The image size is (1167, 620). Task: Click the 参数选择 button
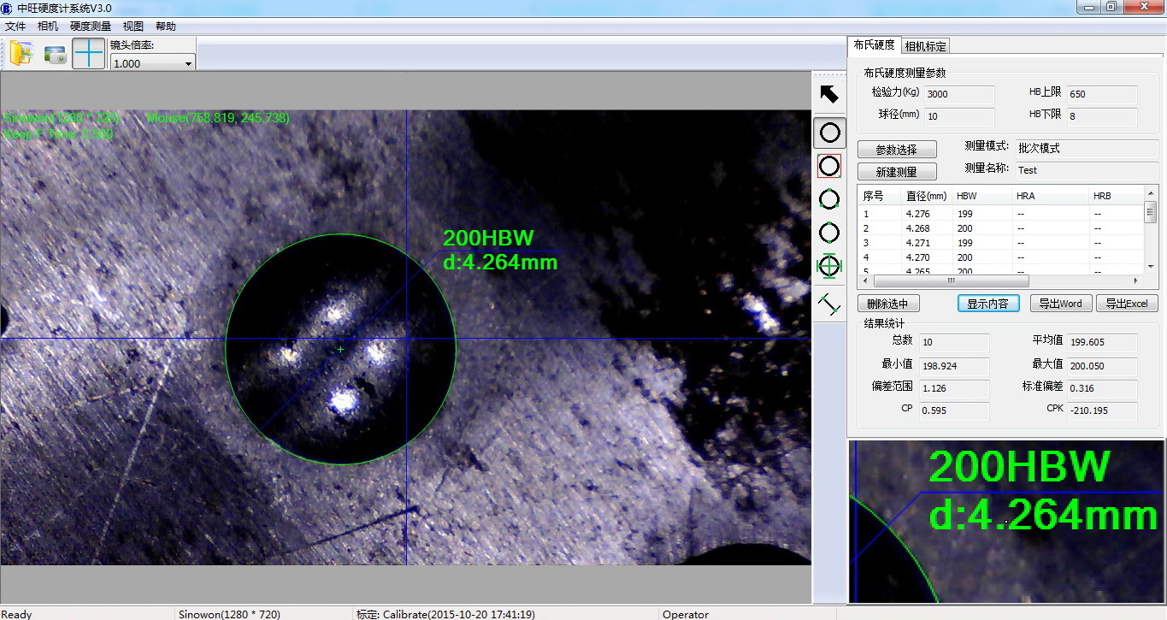(897, 150)
